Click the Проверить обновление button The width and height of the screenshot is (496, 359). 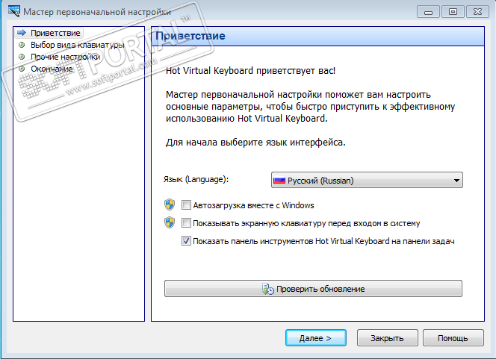point(313,289)
